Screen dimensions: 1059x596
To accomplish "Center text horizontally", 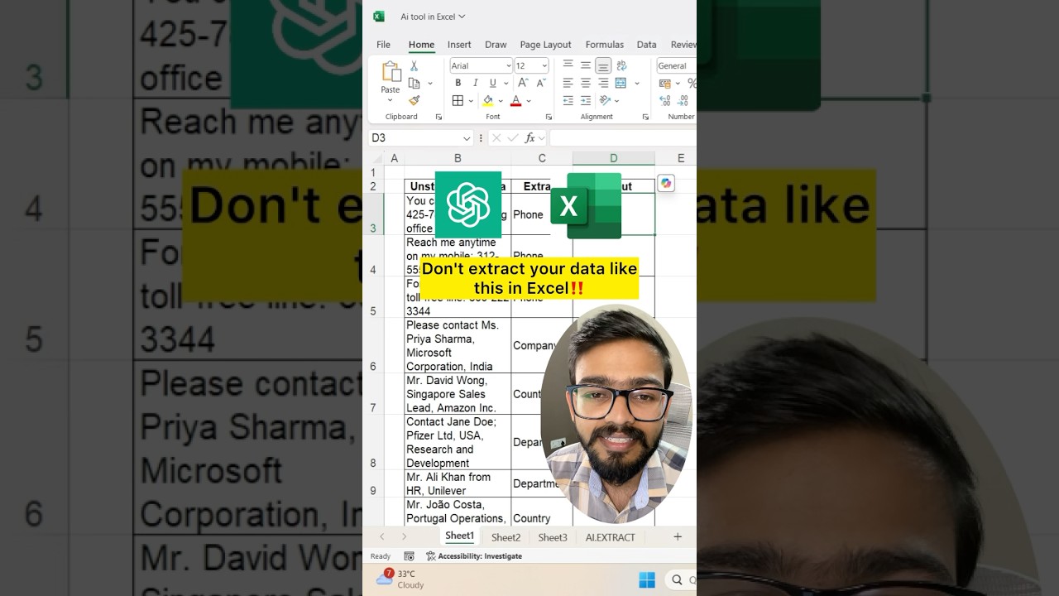I will pyautogui.click(x=585, y=83).
